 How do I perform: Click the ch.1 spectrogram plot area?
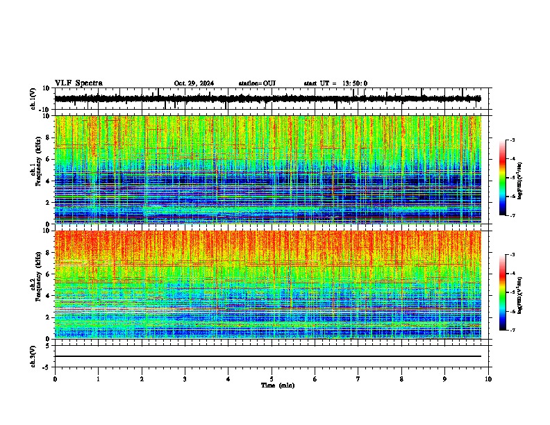tap(268, 169)
